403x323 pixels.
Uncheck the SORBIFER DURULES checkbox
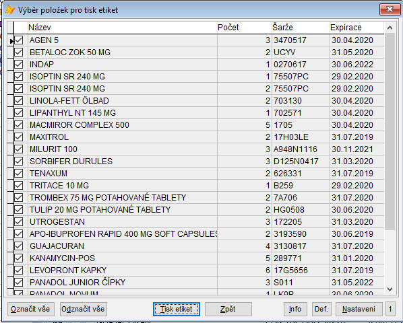coord(18,161)
